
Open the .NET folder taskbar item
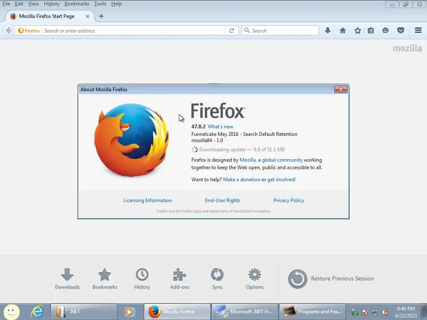tap(83, 312)
